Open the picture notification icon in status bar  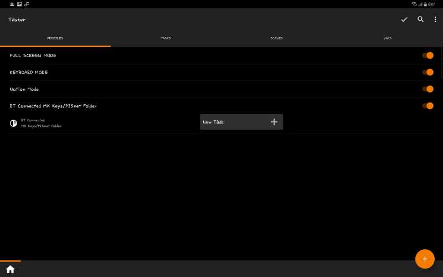click(19, 4)
